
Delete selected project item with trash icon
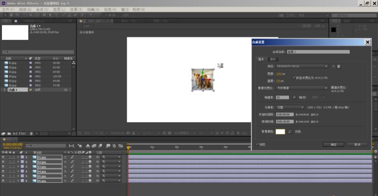(x=31, y=134)
